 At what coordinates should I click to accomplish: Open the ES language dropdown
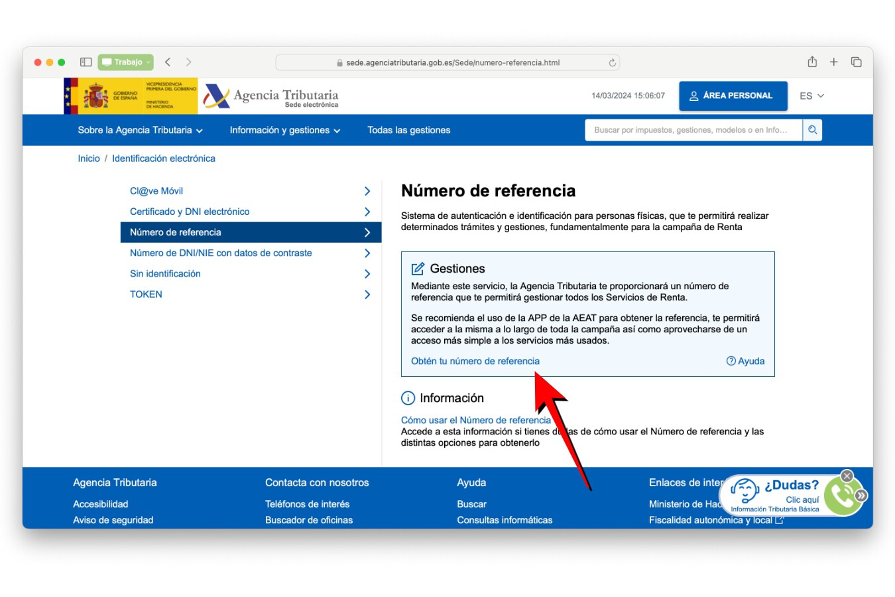811,96
